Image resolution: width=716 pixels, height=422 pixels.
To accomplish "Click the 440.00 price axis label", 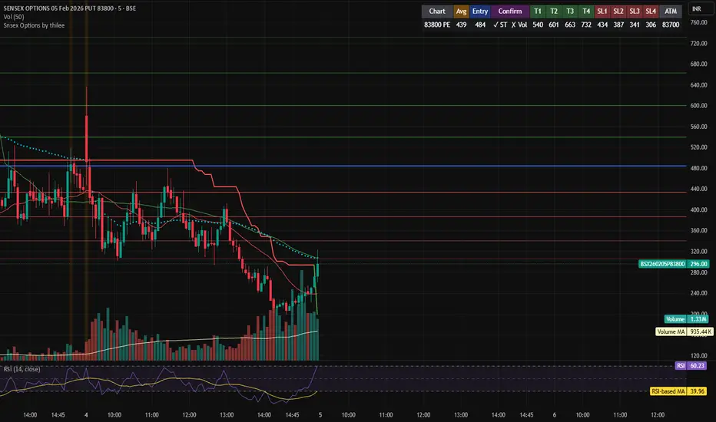I will coord(698,189).
